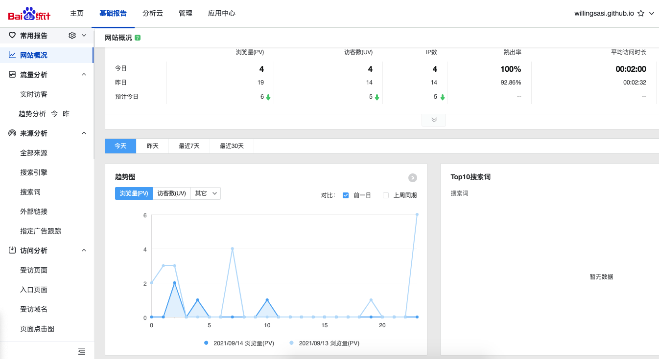This screenshot has height=359, width=659.
Task: Open 实时访客 in the sidebar
Action: [34, 94]
